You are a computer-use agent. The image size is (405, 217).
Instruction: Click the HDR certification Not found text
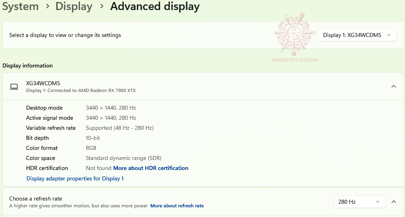pos(99,168)
